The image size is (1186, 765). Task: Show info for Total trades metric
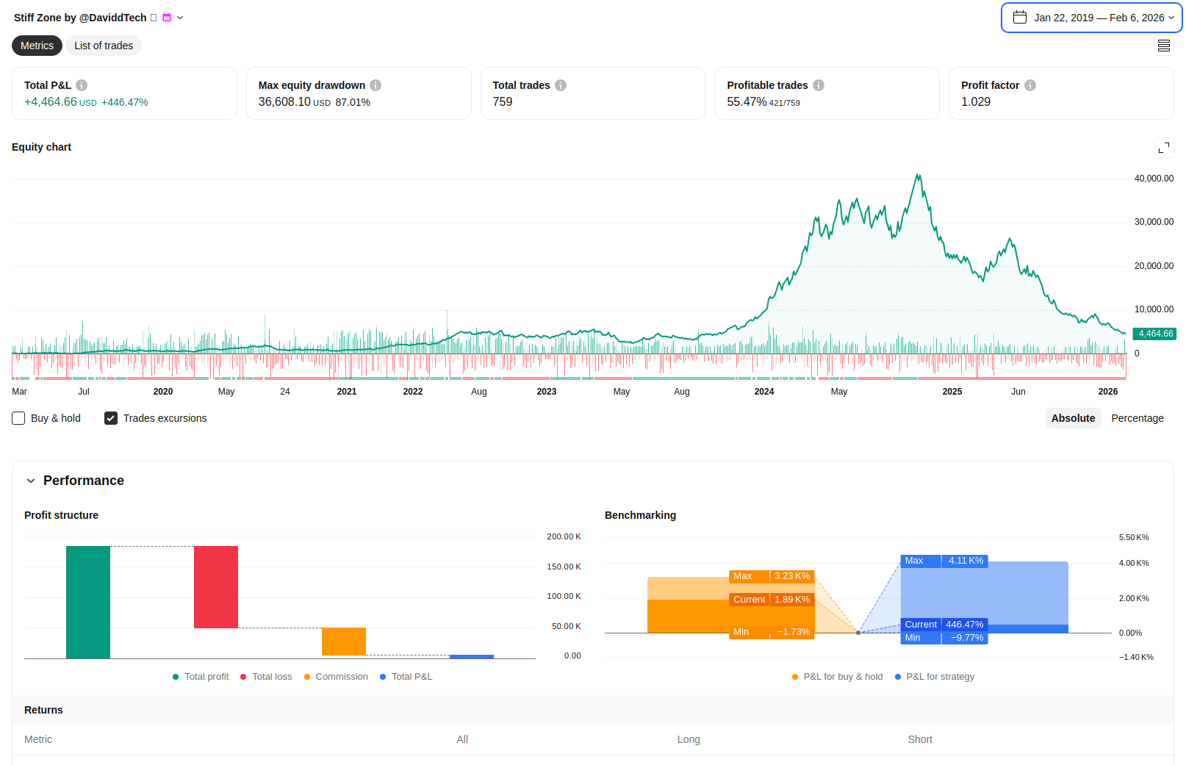click(561, 85)
